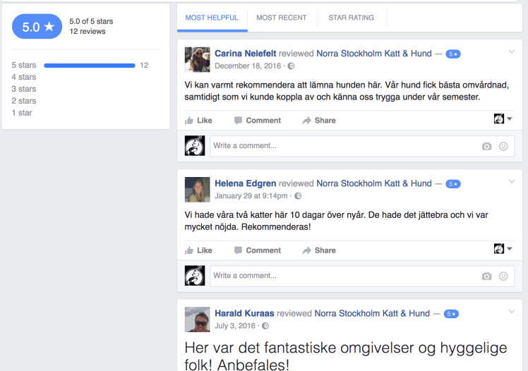Open post options chevron on Carina's review

click(512, 52)
